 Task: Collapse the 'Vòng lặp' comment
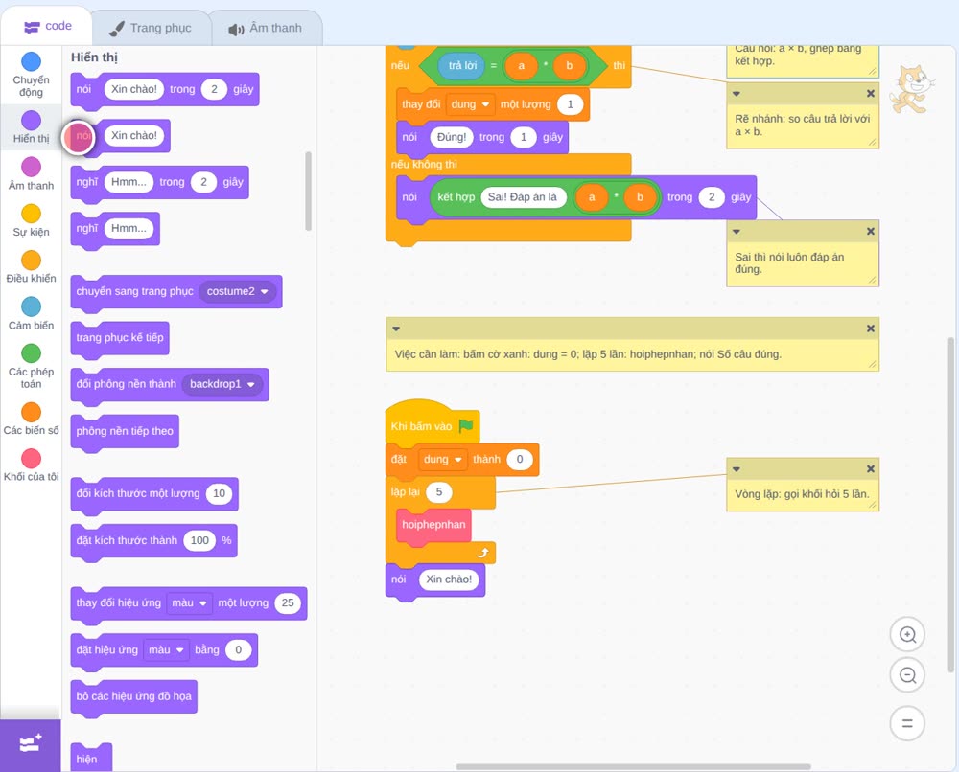click(737, 469)
